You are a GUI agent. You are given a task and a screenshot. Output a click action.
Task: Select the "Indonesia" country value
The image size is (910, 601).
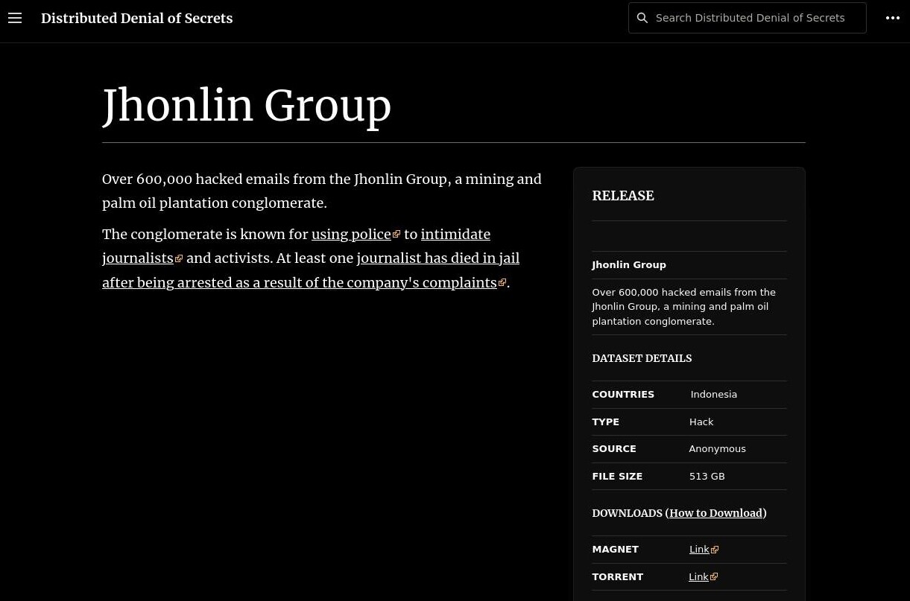714,395
